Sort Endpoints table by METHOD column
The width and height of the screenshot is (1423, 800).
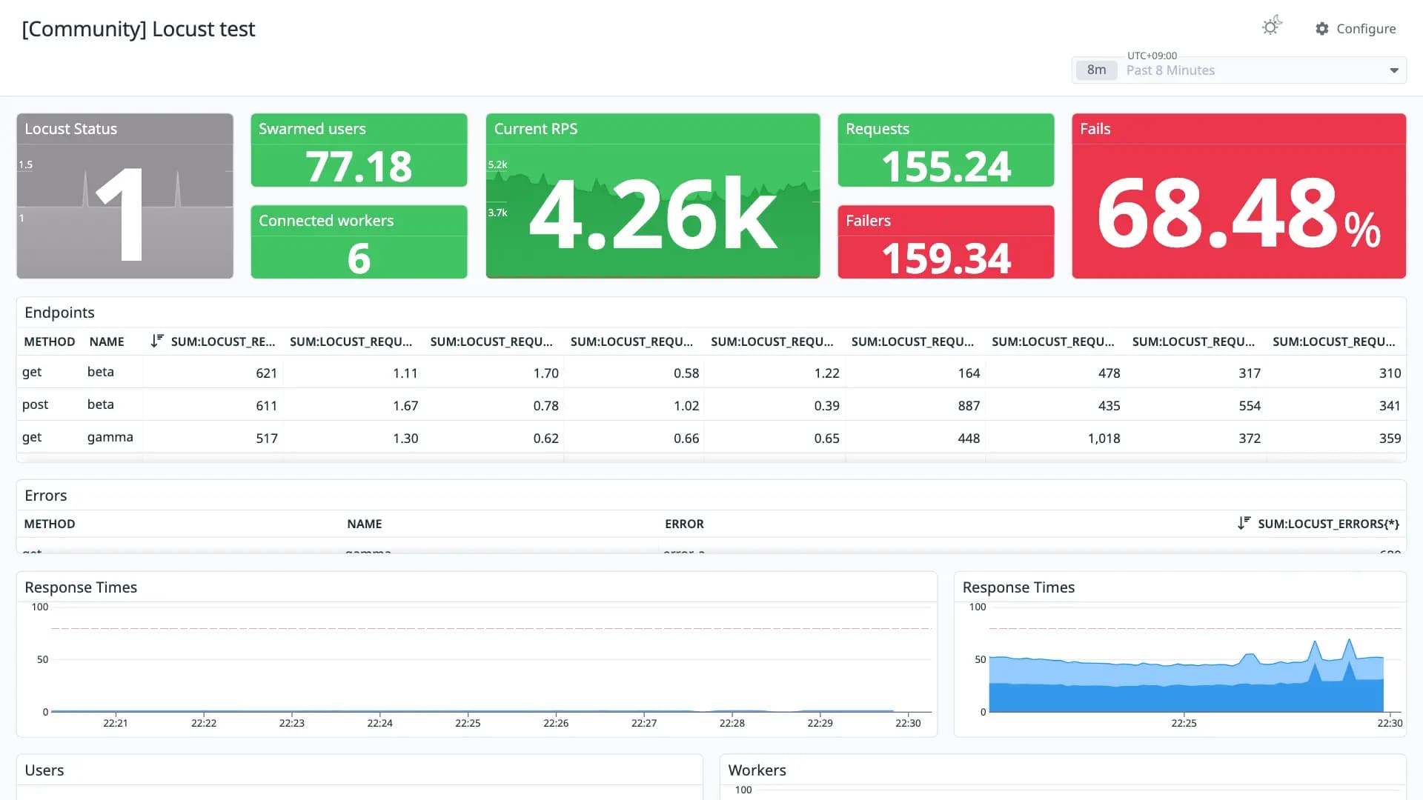(50, 341)
